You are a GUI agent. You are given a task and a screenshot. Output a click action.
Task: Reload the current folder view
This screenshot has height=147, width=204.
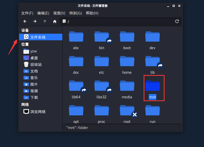click(177, 22)
